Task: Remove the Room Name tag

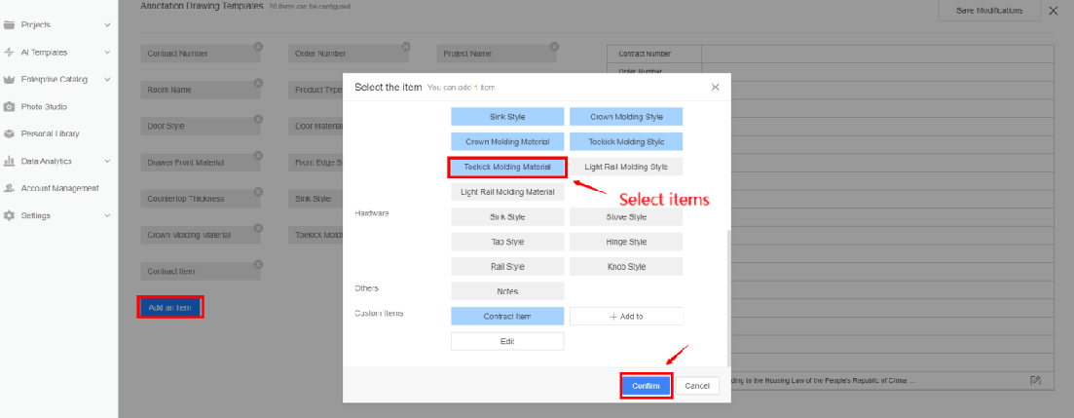Action: point(258,83)
